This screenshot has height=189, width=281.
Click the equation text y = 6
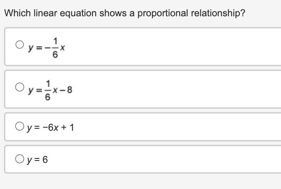(37, 160)
